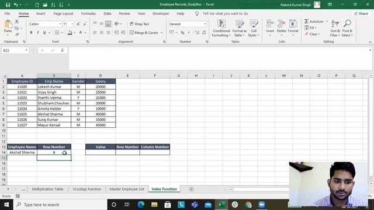Open Cell Styles gallery

coord(254,29)
